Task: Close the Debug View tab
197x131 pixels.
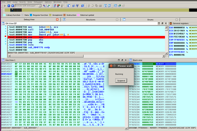Action: pyautogui.click(x=57, y=20)
